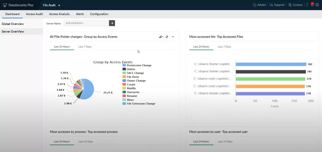Open the Alerts tab
The height and width of the screenshot is (152, 322).
(80, 14)
